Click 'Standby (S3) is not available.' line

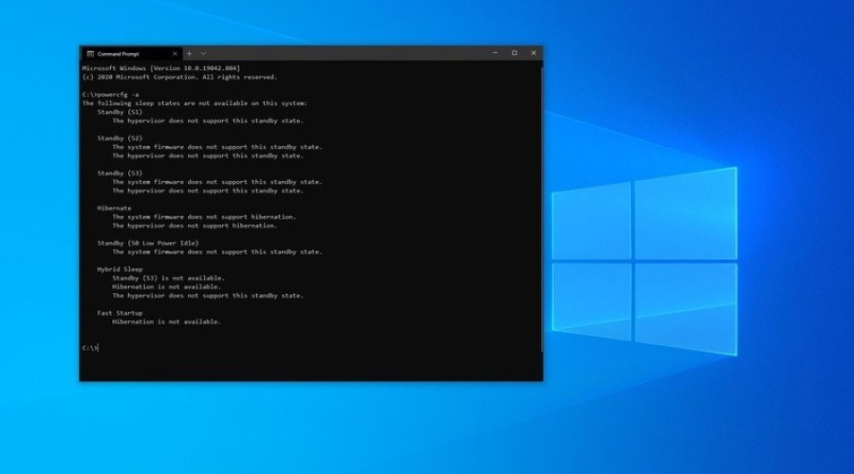pyautogui.click(x=168, y=278)
